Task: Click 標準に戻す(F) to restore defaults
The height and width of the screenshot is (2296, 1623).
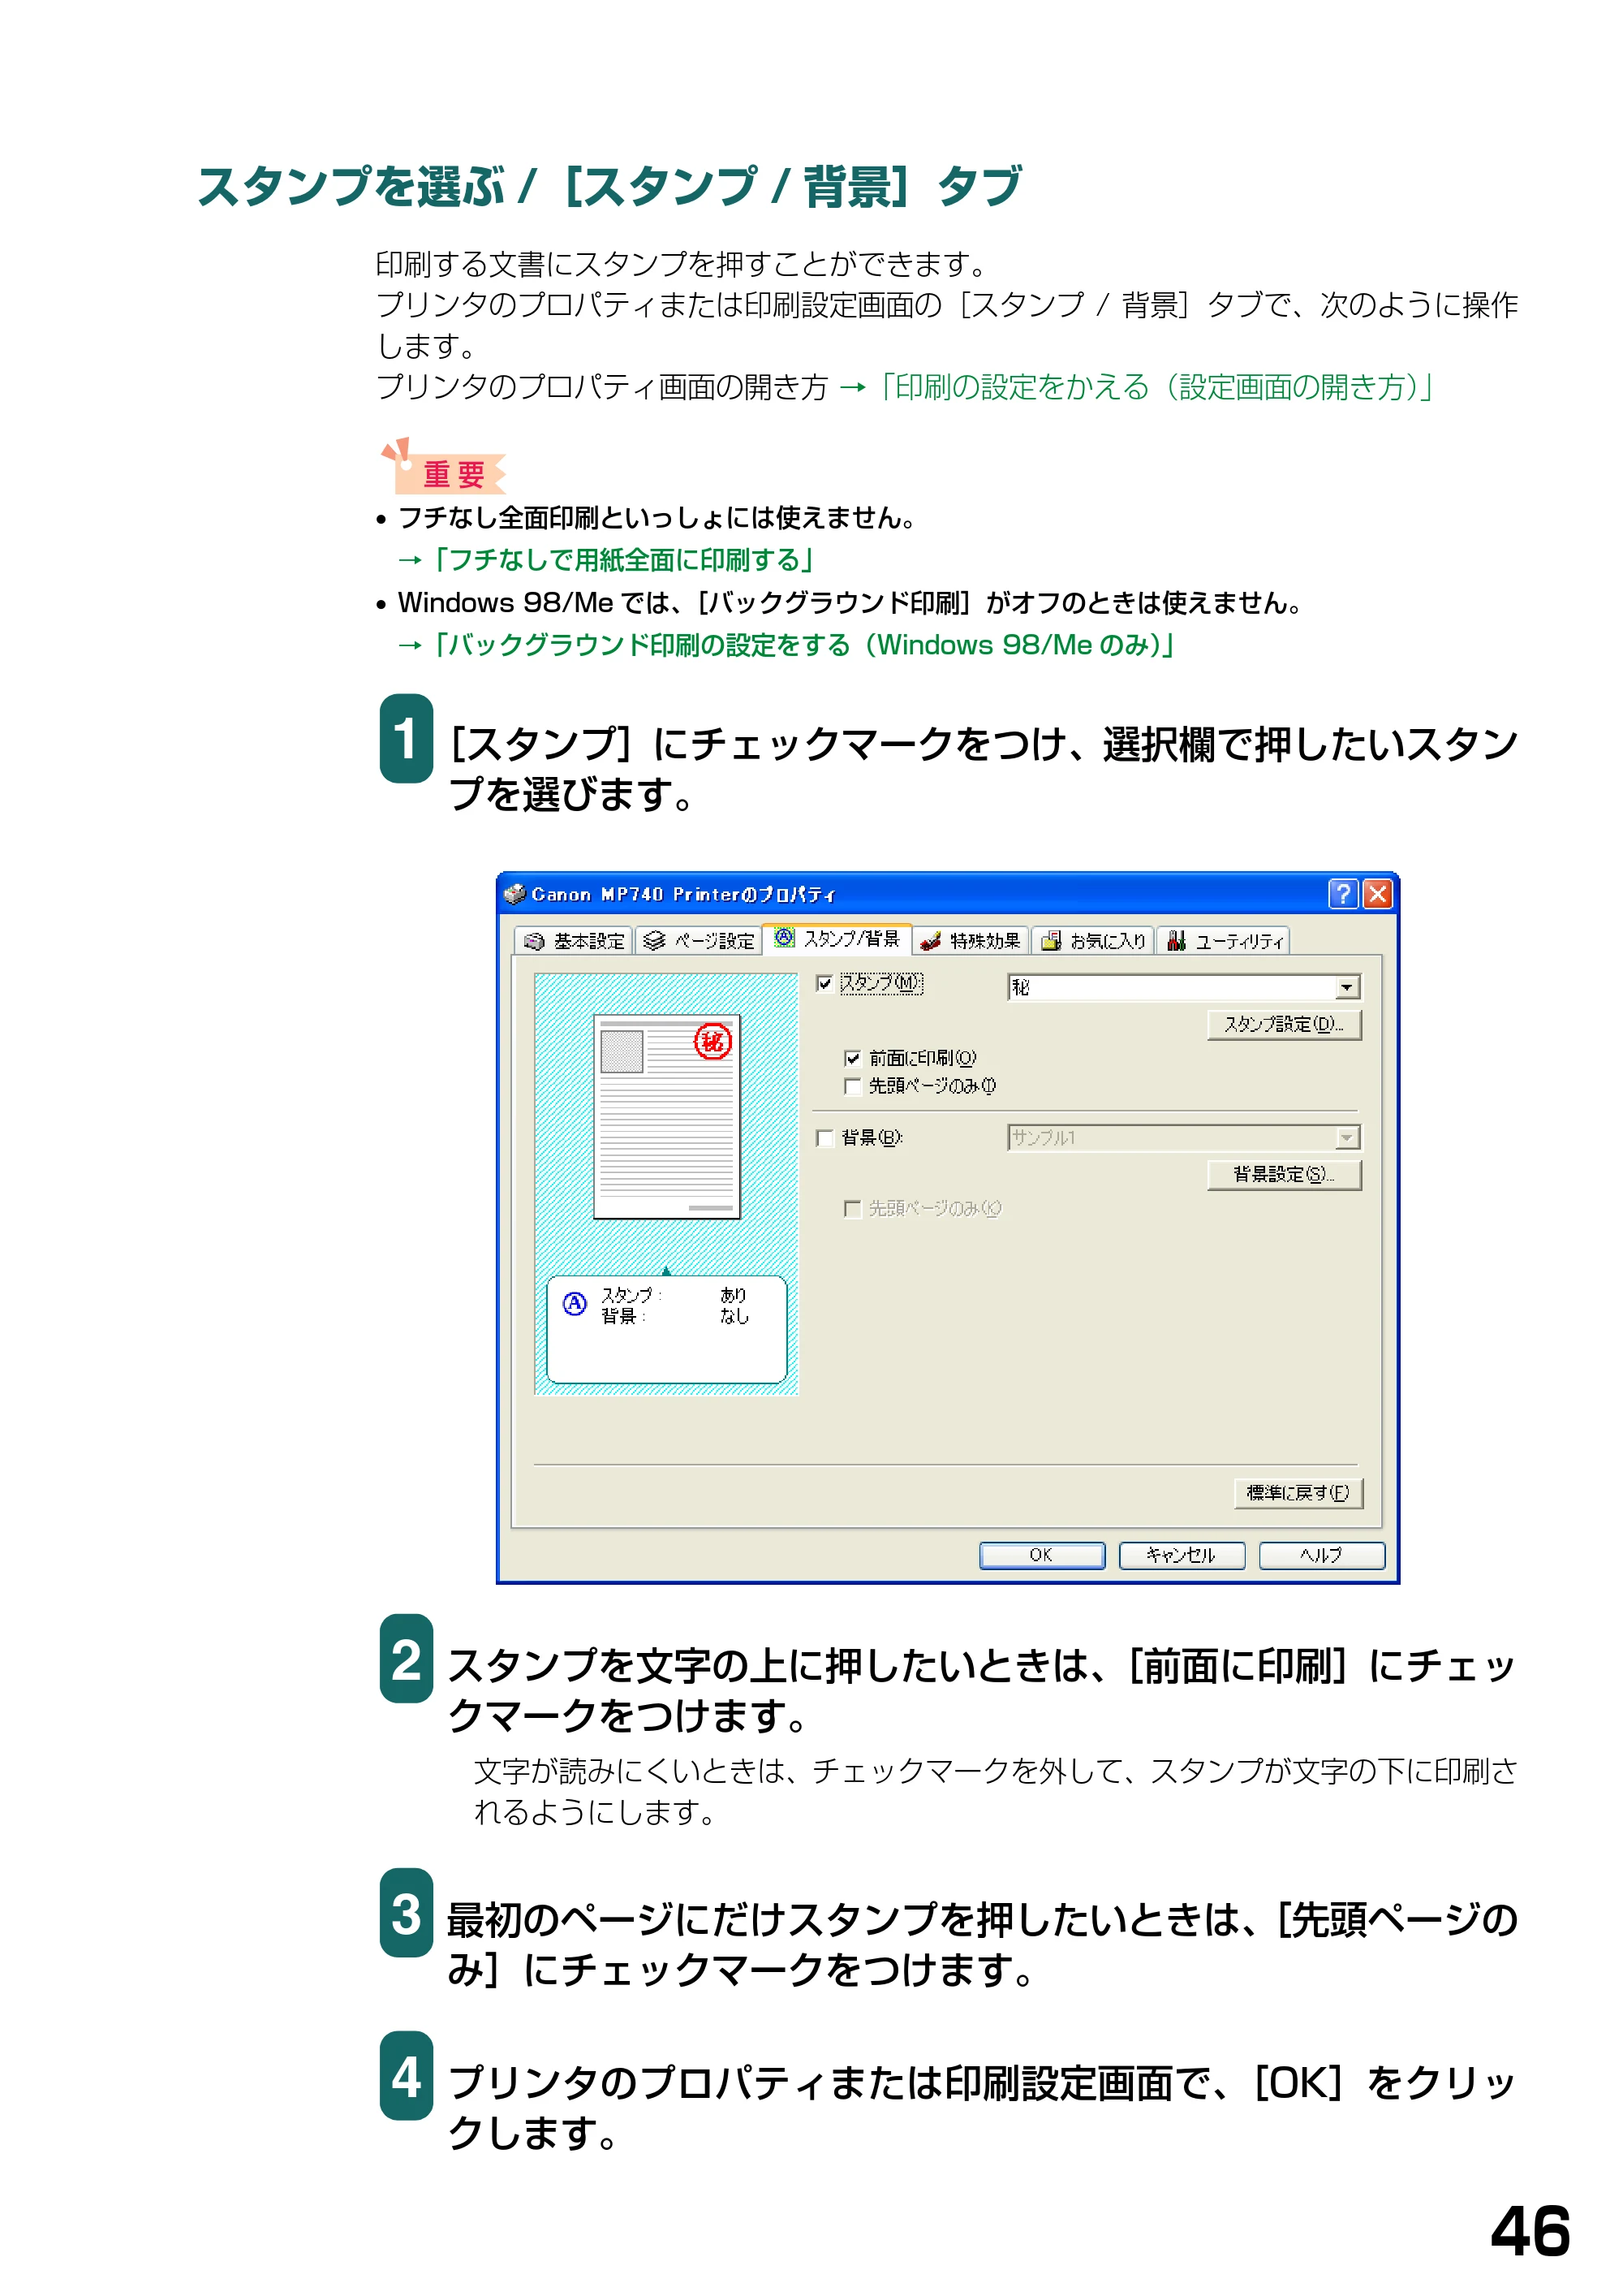Action: (x=1298, y=1493)
